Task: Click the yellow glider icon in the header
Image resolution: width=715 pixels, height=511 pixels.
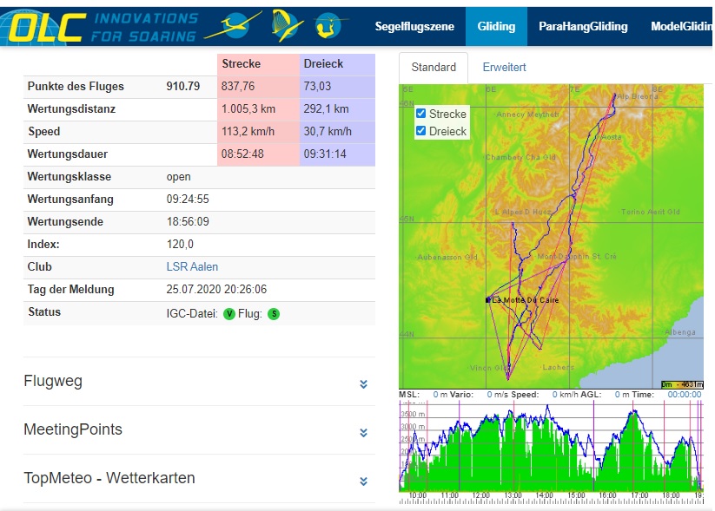Action: pyautogui.click(x=233, y=26)
